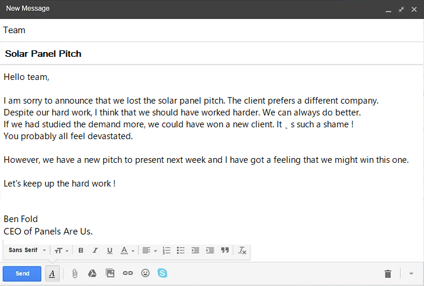Open the text color picker
Viewport: 424px width, 286px height.
coord(128,250)
